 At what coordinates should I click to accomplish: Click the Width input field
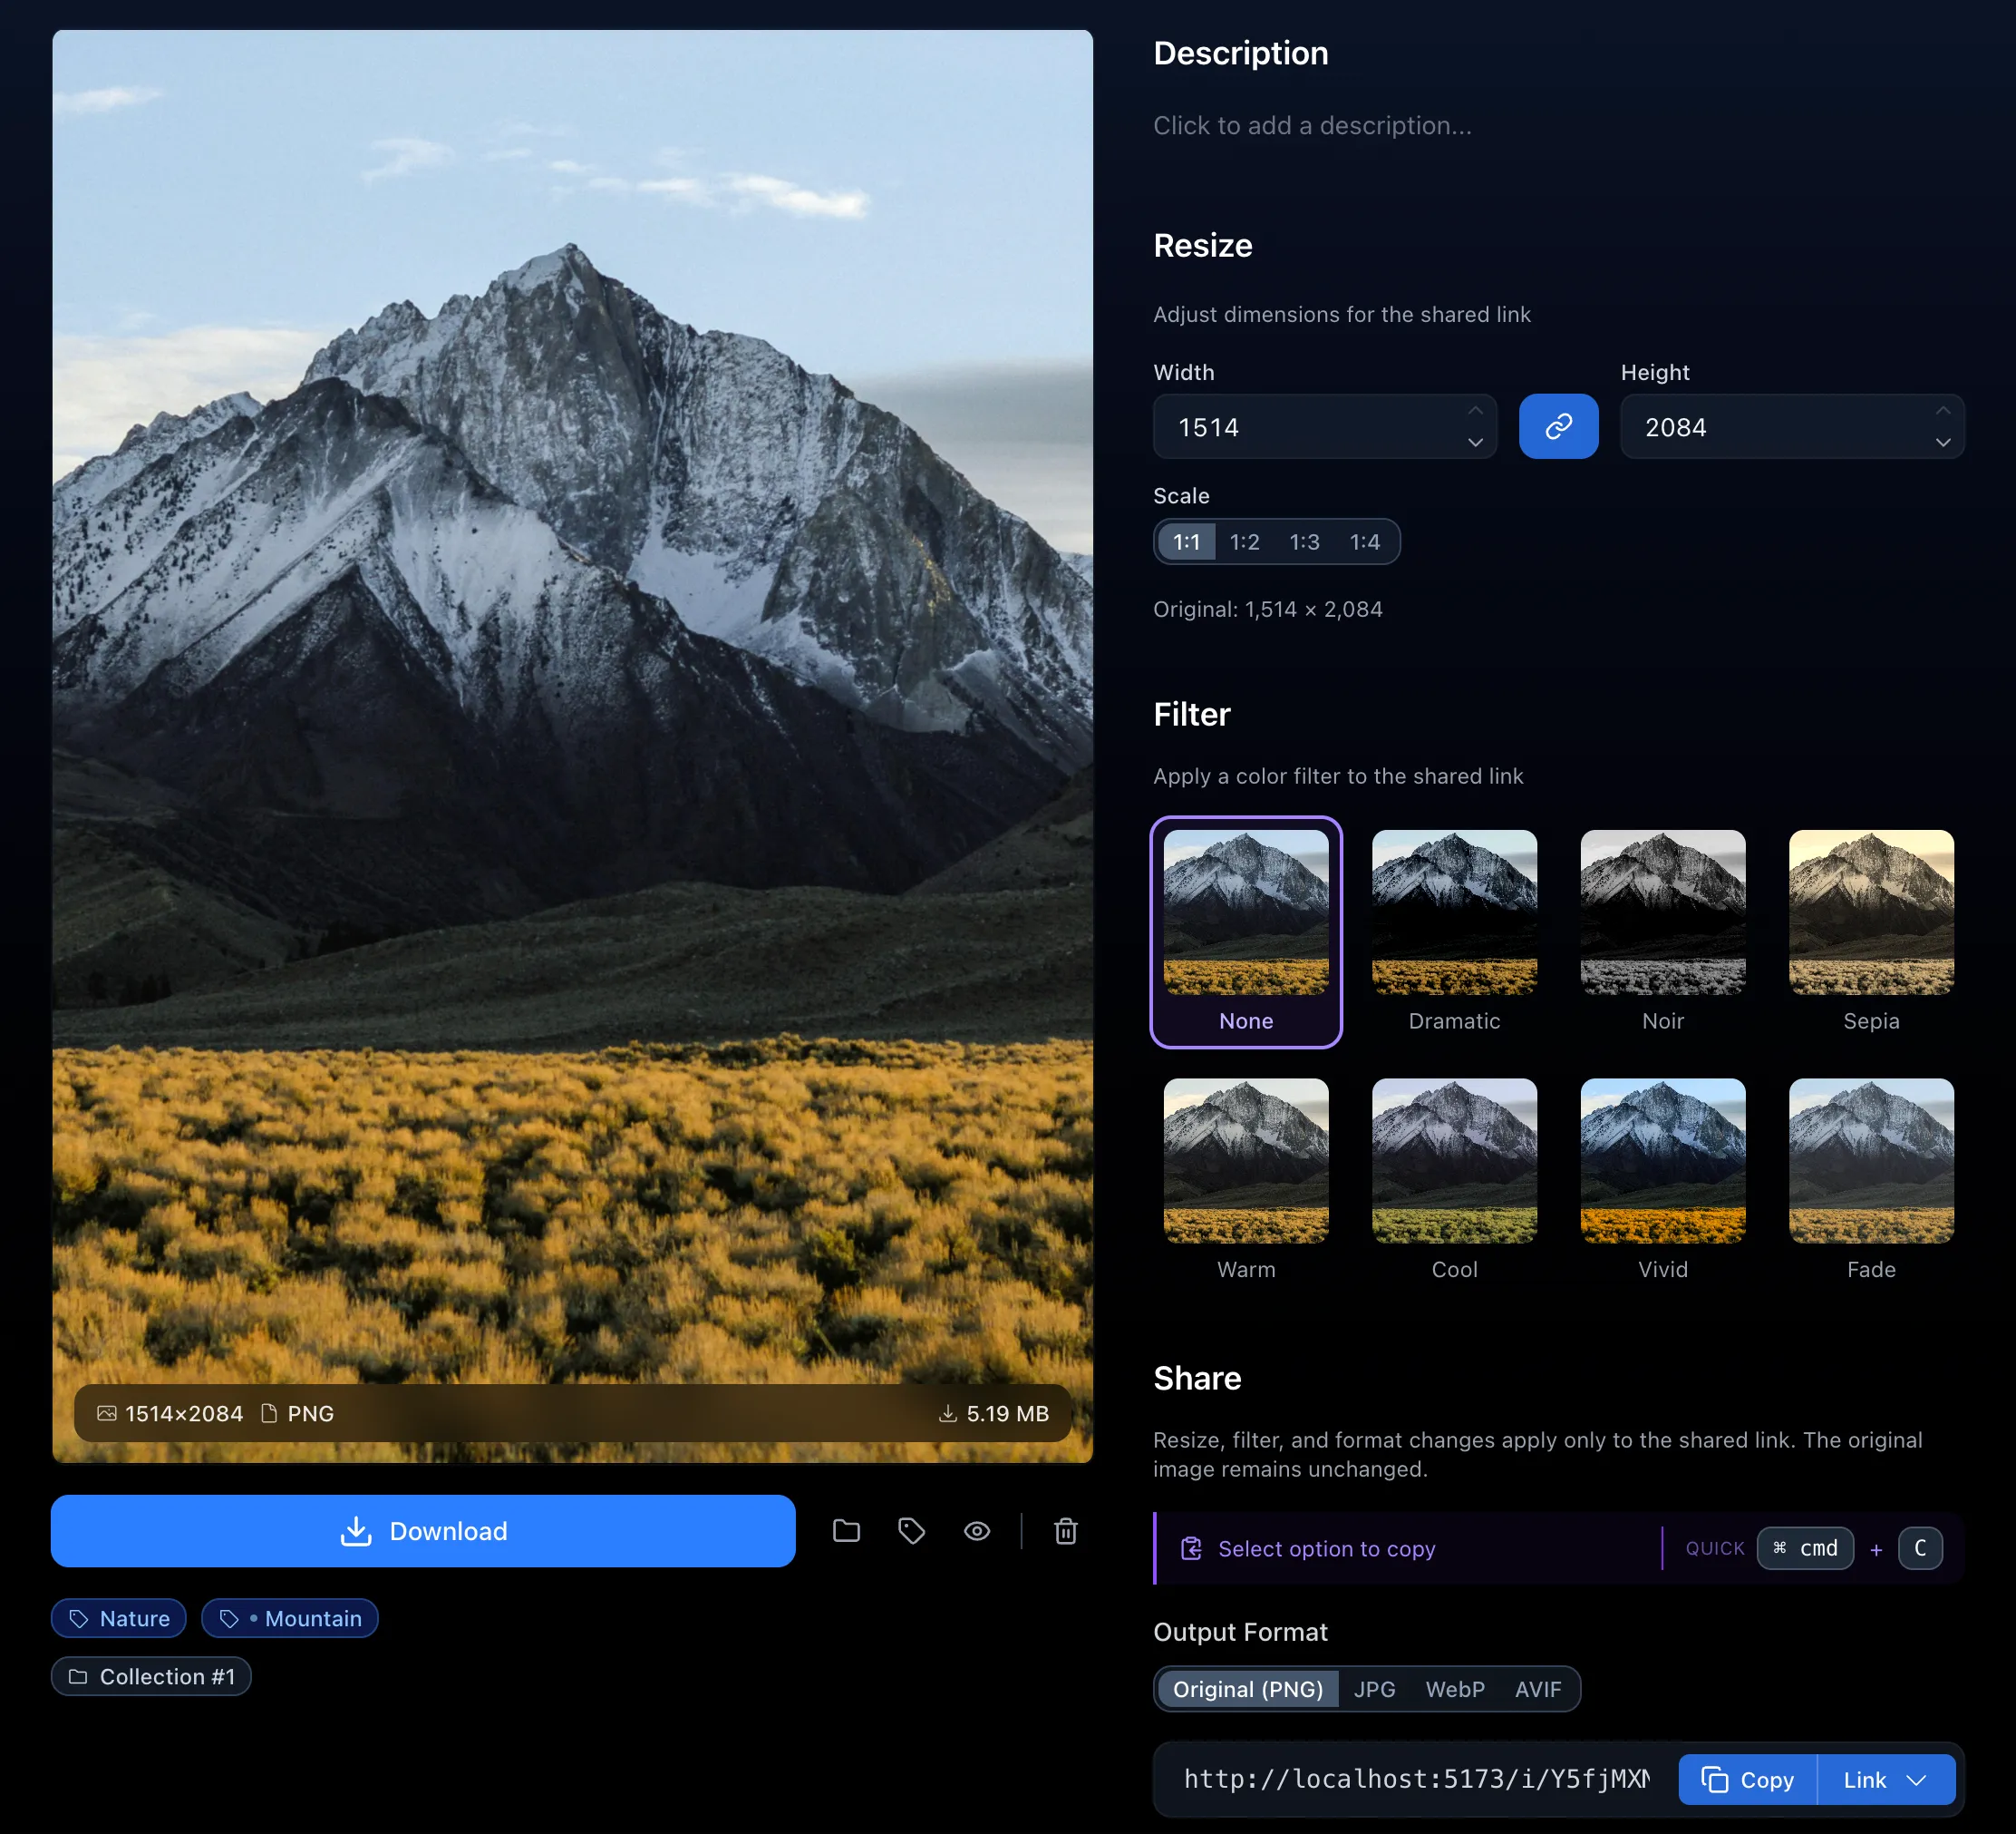pyautogui.click(x=1325, y=427)
